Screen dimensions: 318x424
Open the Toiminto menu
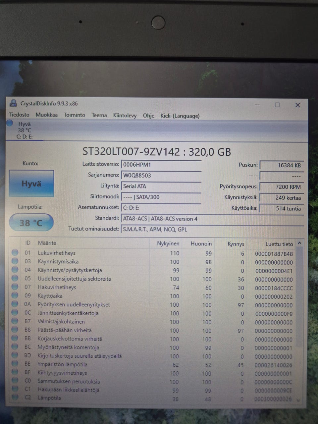tap(75, 115)
